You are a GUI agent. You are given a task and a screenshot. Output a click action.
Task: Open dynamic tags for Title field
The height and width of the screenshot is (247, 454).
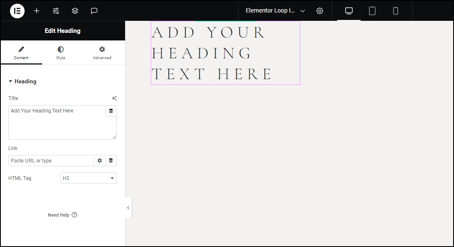tap(111, 111)
